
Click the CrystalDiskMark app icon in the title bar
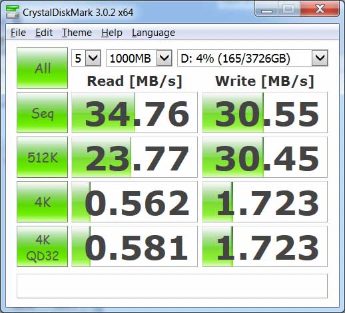tap(13, 12)
